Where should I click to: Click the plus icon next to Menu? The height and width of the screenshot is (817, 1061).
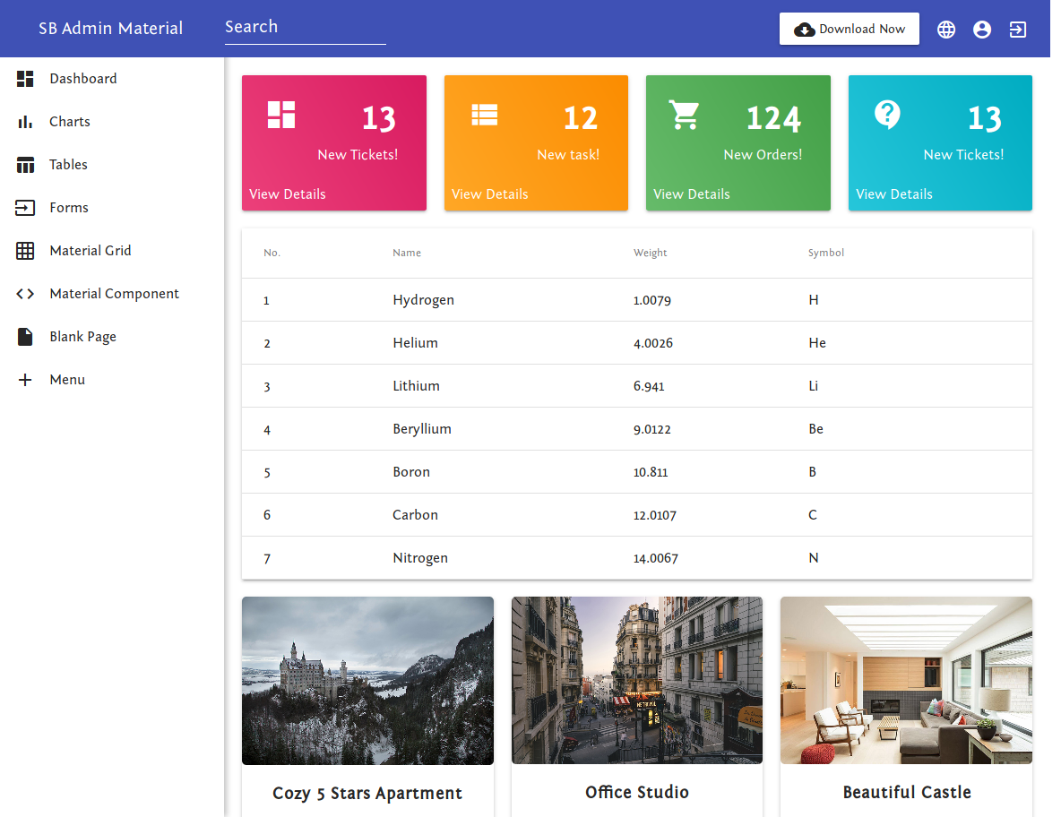(x=25, y=379)
